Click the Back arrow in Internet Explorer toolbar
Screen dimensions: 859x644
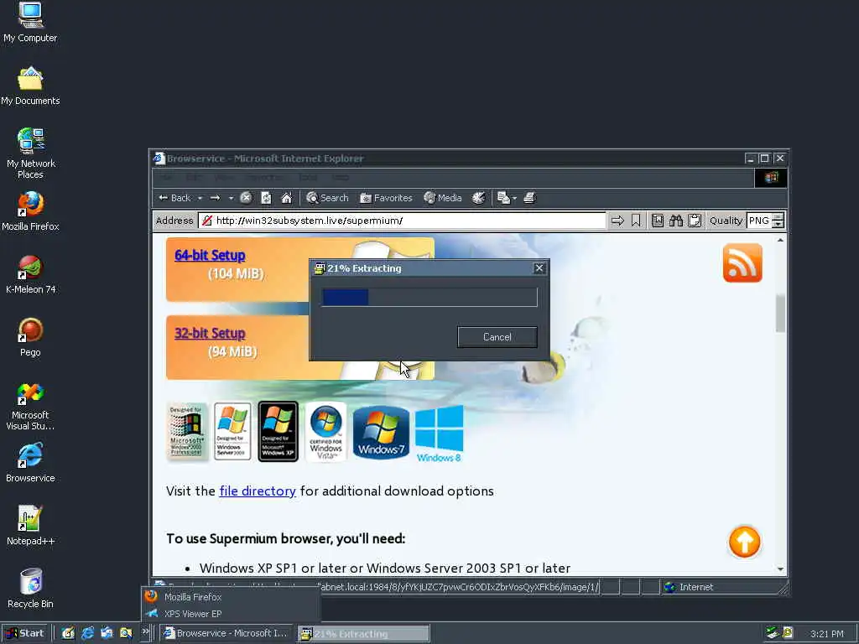point(174,198)
